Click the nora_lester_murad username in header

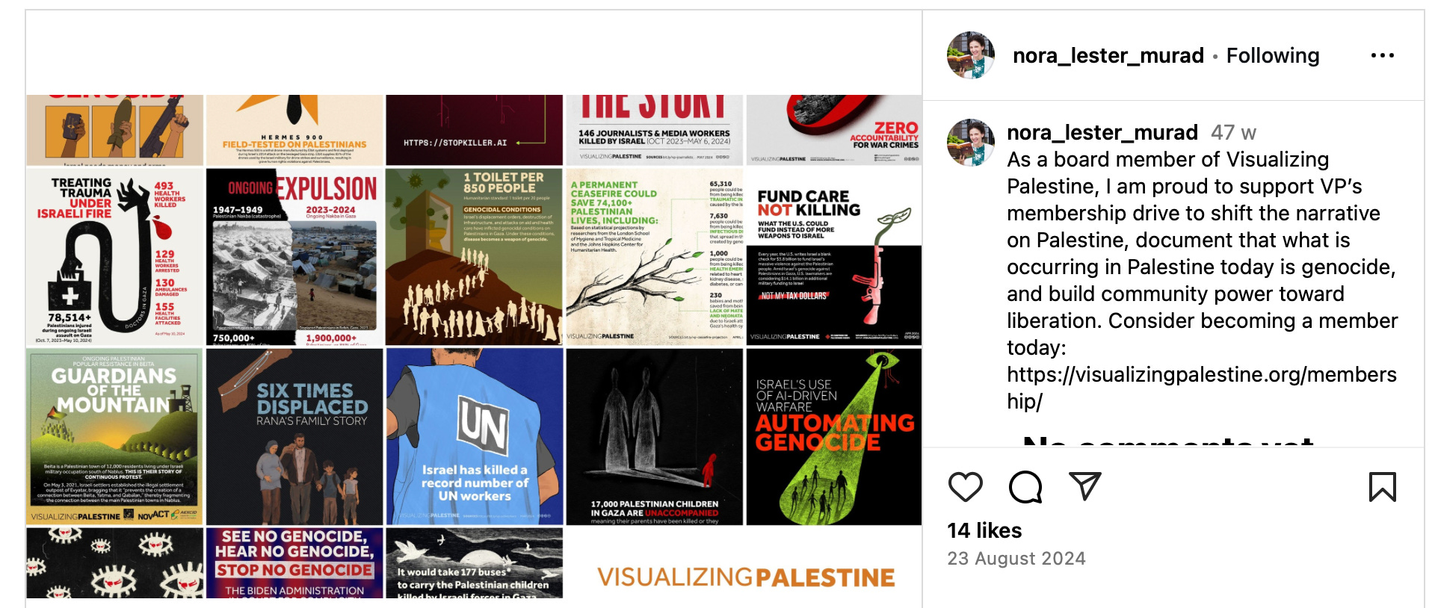(1108, 55)
